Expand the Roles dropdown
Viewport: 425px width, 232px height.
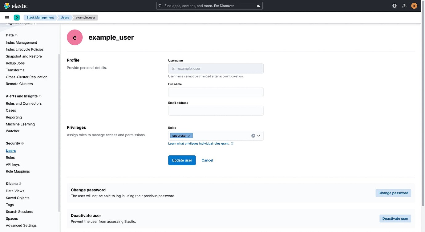click(259, 136)
